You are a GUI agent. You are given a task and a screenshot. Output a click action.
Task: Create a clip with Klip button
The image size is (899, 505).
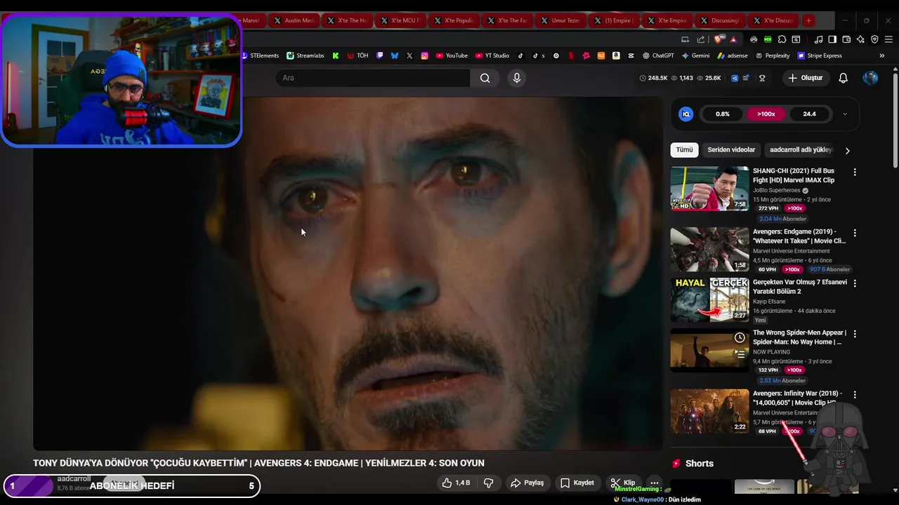click(623, 483)
